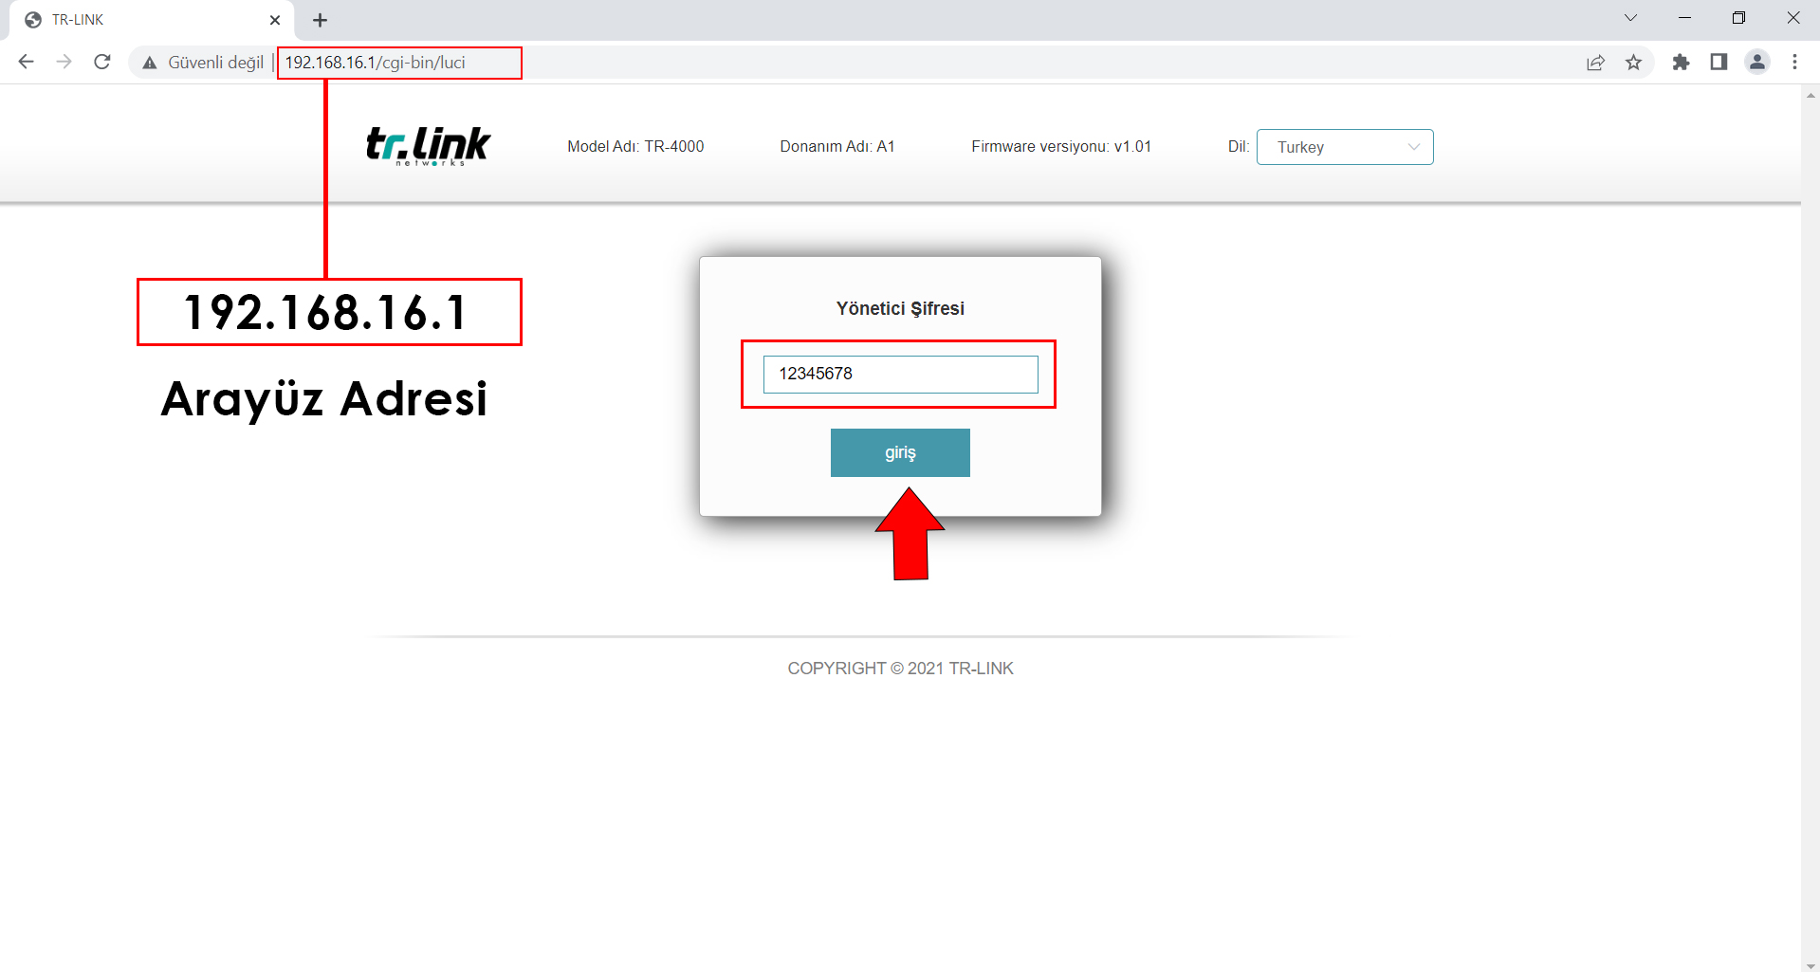Restore down the Chrome window
This screenshot has width=1820, height=972.
pyautogui.click(x=1738, y=18)
